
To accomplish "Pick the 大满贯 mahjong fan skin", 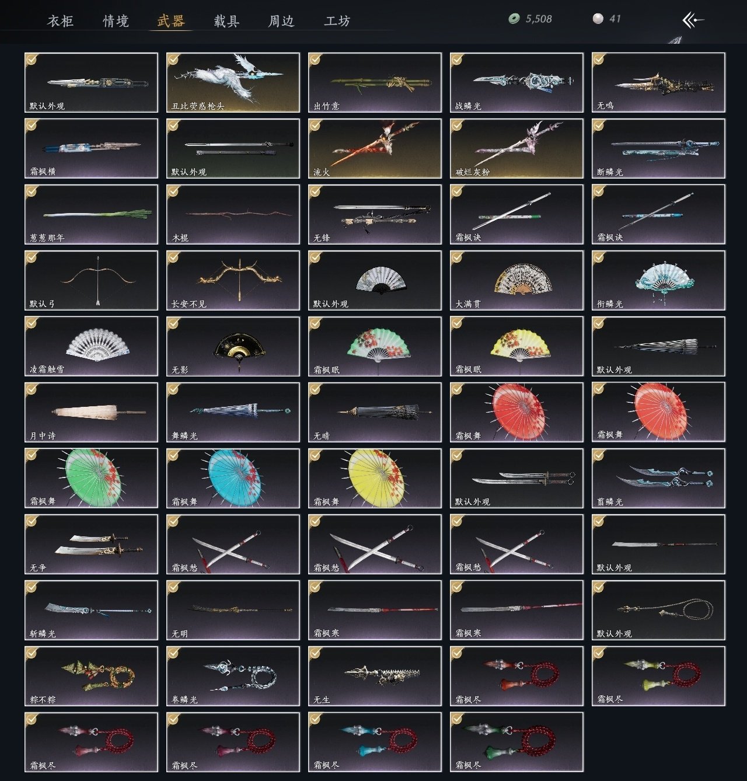I will click(516, 280).
